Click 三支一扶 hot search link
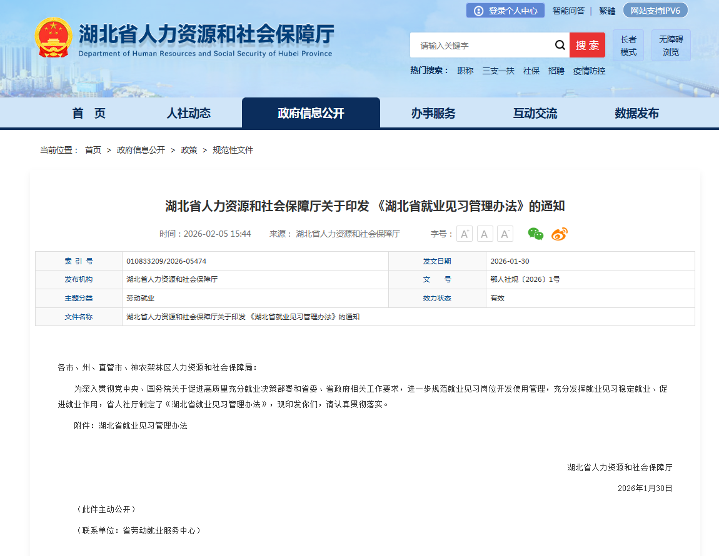This screenshot has height=556, width=719. coord(498,71)
